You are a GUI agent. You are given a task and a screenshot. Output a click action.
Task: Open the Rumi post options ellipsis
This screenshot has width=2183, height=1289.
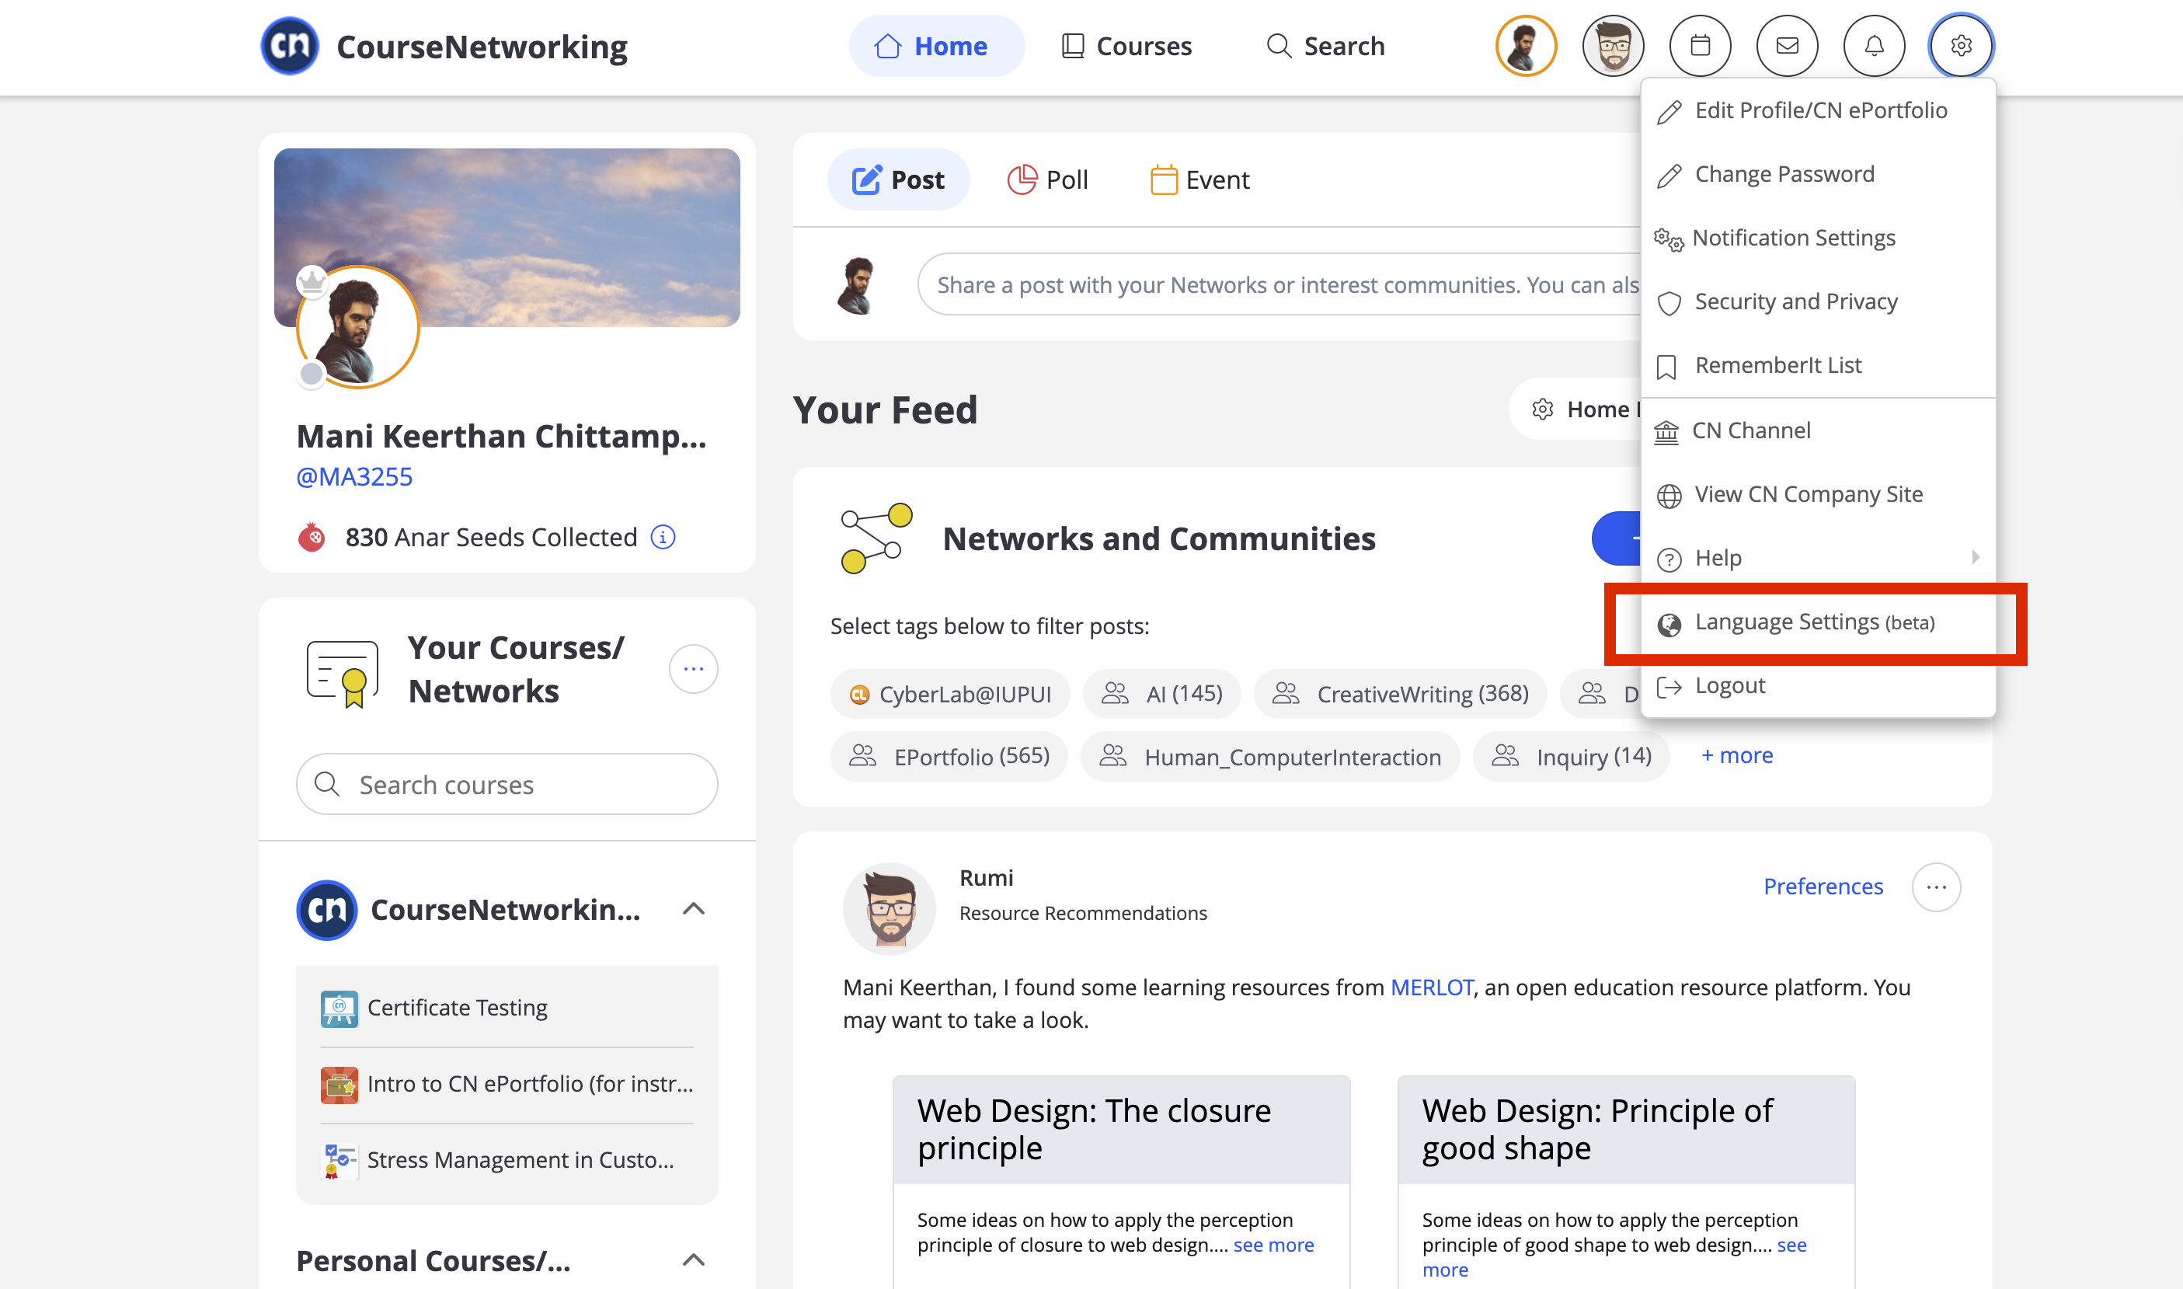click(x=1935, y=887)
